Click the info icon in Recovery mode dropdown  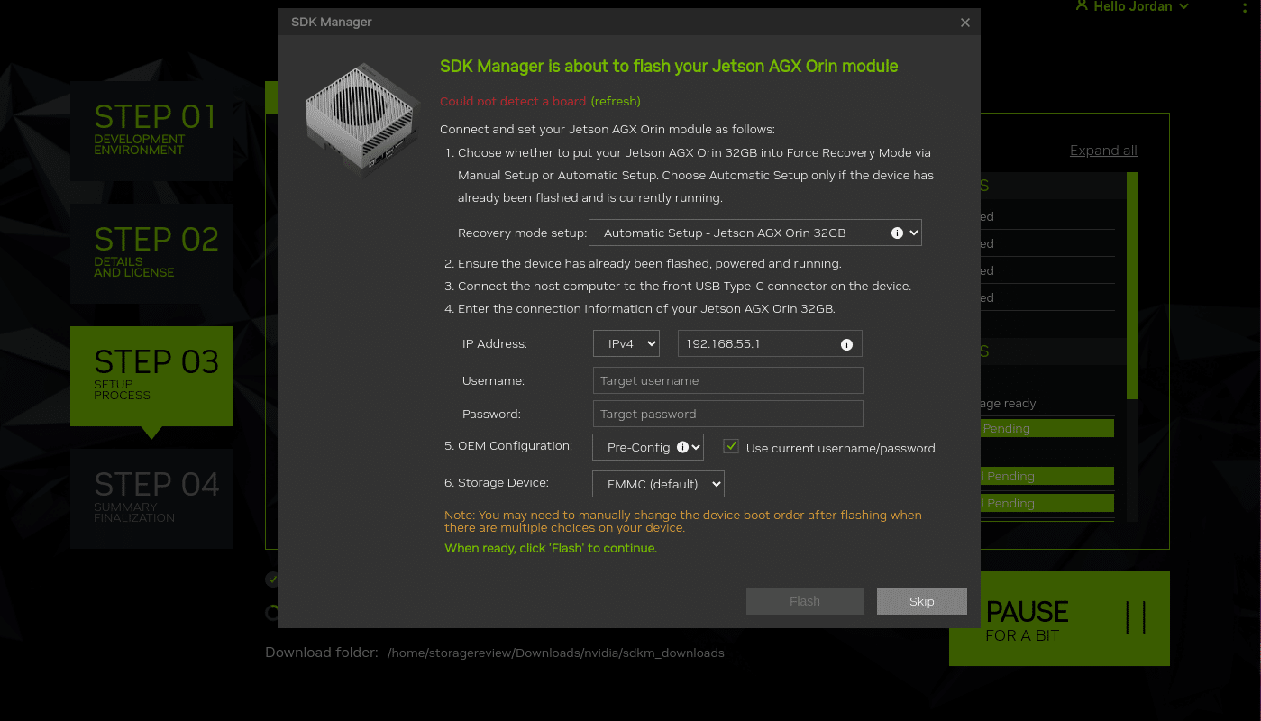(x=897, y=233)
